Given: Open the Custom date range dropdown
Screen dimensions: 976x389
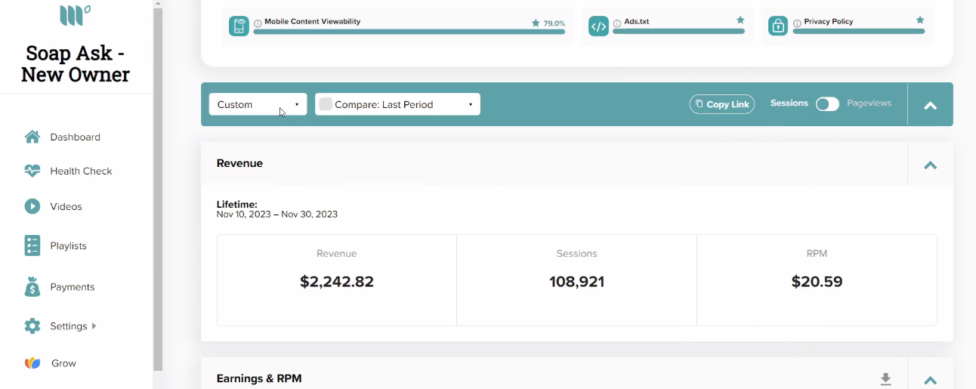Looking at the screenshot, I should (x=258, y=104).
